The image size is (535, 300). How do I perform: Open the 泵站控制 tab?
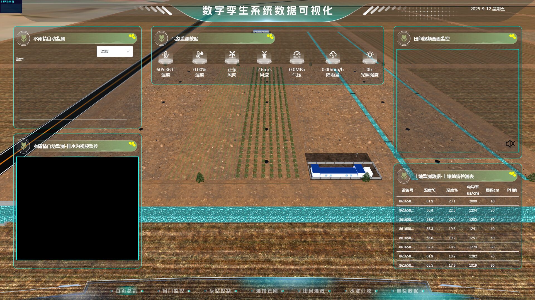pyautogui.click(x=220, y=291)
